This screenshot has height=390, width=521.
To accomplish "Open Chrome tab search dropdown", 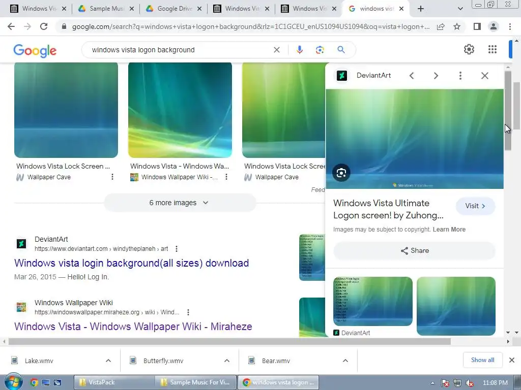I will [x=460, y=9].
